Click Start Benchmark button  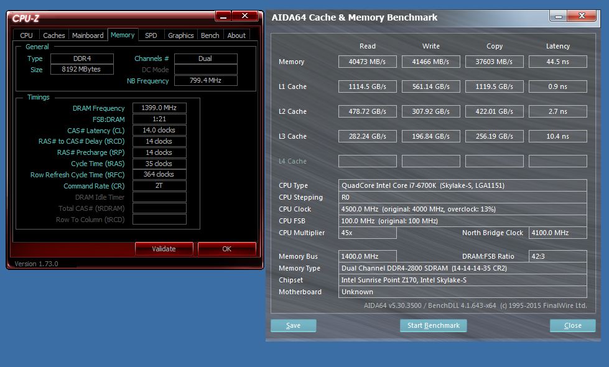click(x=434, y=325)
